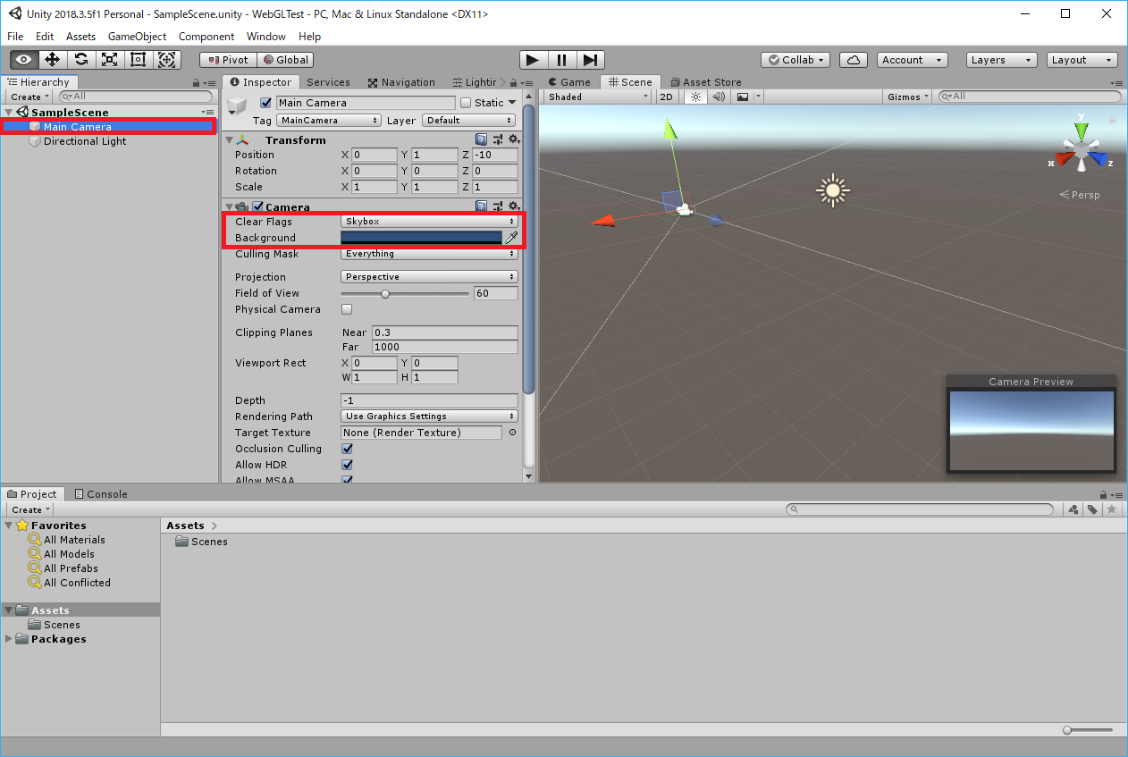The image size is (1128, 757).
Task: Collapse the SampleScene hierarchy arrow
Action: coord(9,113)
